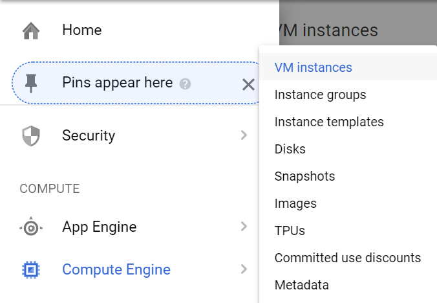
Task: Open Snapshots from the submenu
Action: click(x=304, y=176)
